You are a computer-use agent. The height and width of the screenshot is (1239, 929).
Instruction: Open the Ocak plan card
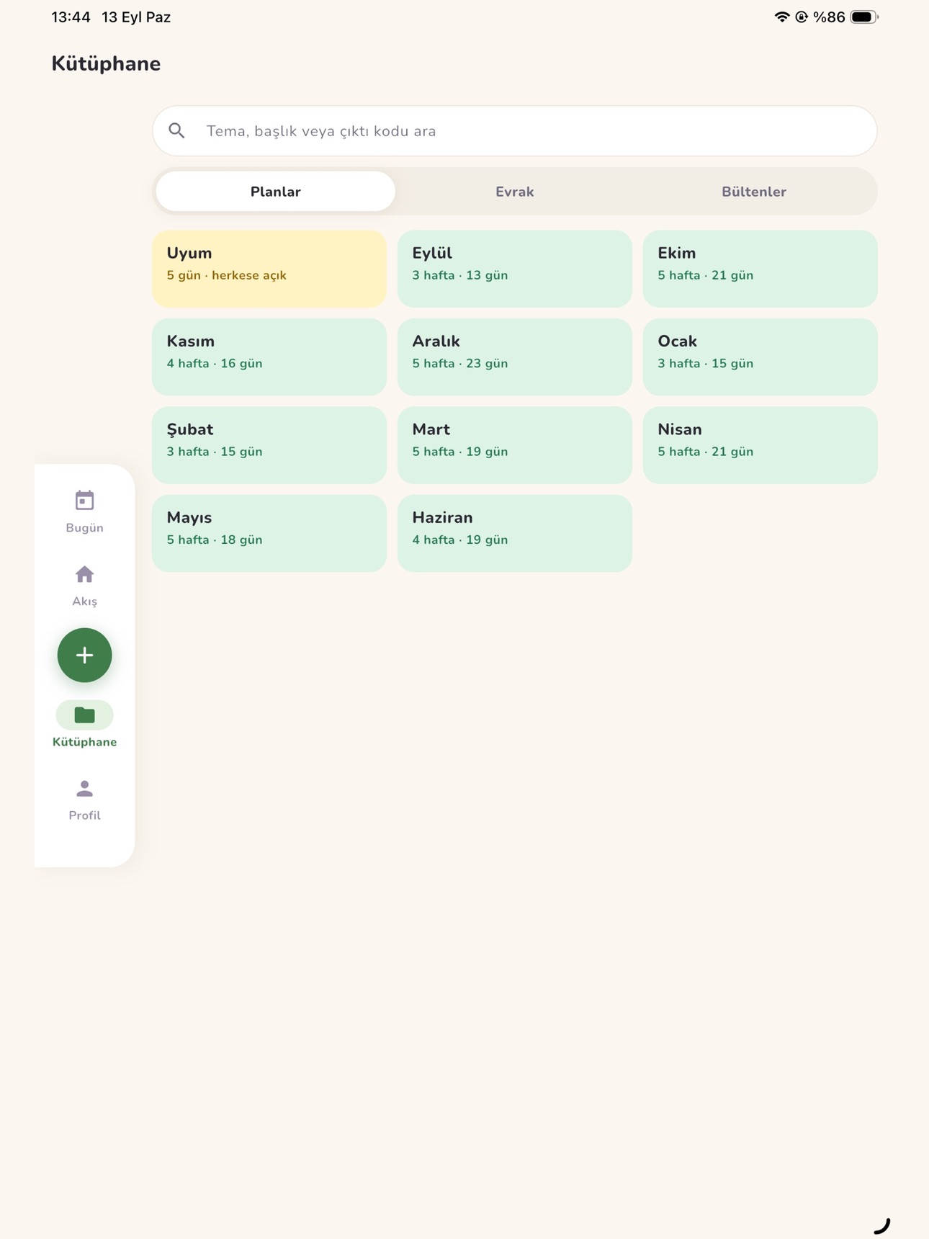click(x=760, y=357)
